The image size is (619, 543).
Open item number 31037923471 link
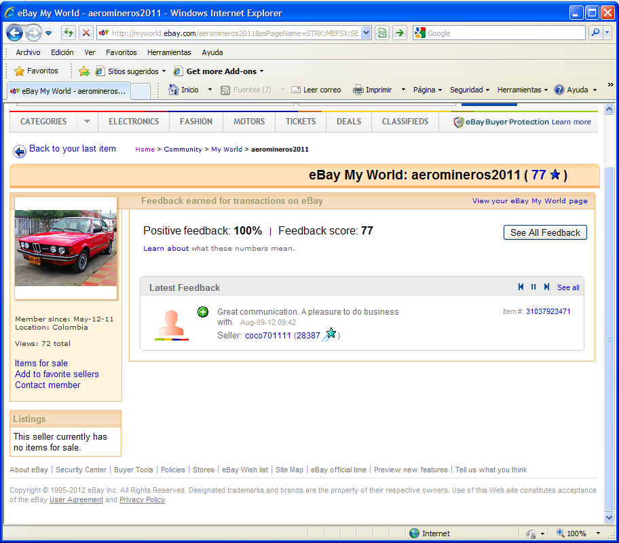coord(548,311)
